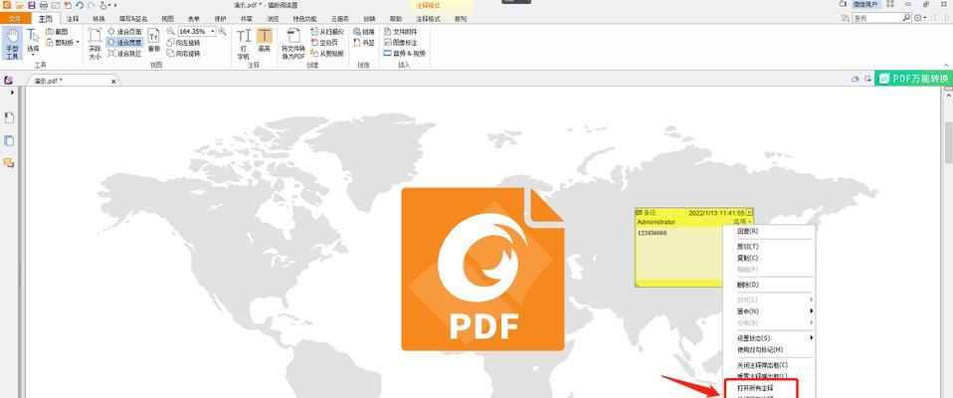The image size is (953, 398).
Task: Insert Audio & Video (音频 & 视频)
Action: point(405,54)
